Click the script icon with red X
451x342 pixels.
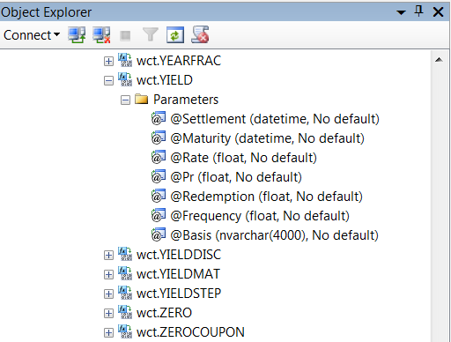[x=200, y=34]
